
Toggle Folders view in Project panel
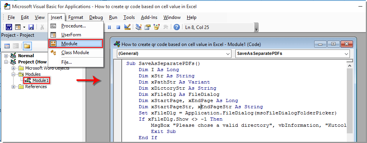tap(28, 46)
